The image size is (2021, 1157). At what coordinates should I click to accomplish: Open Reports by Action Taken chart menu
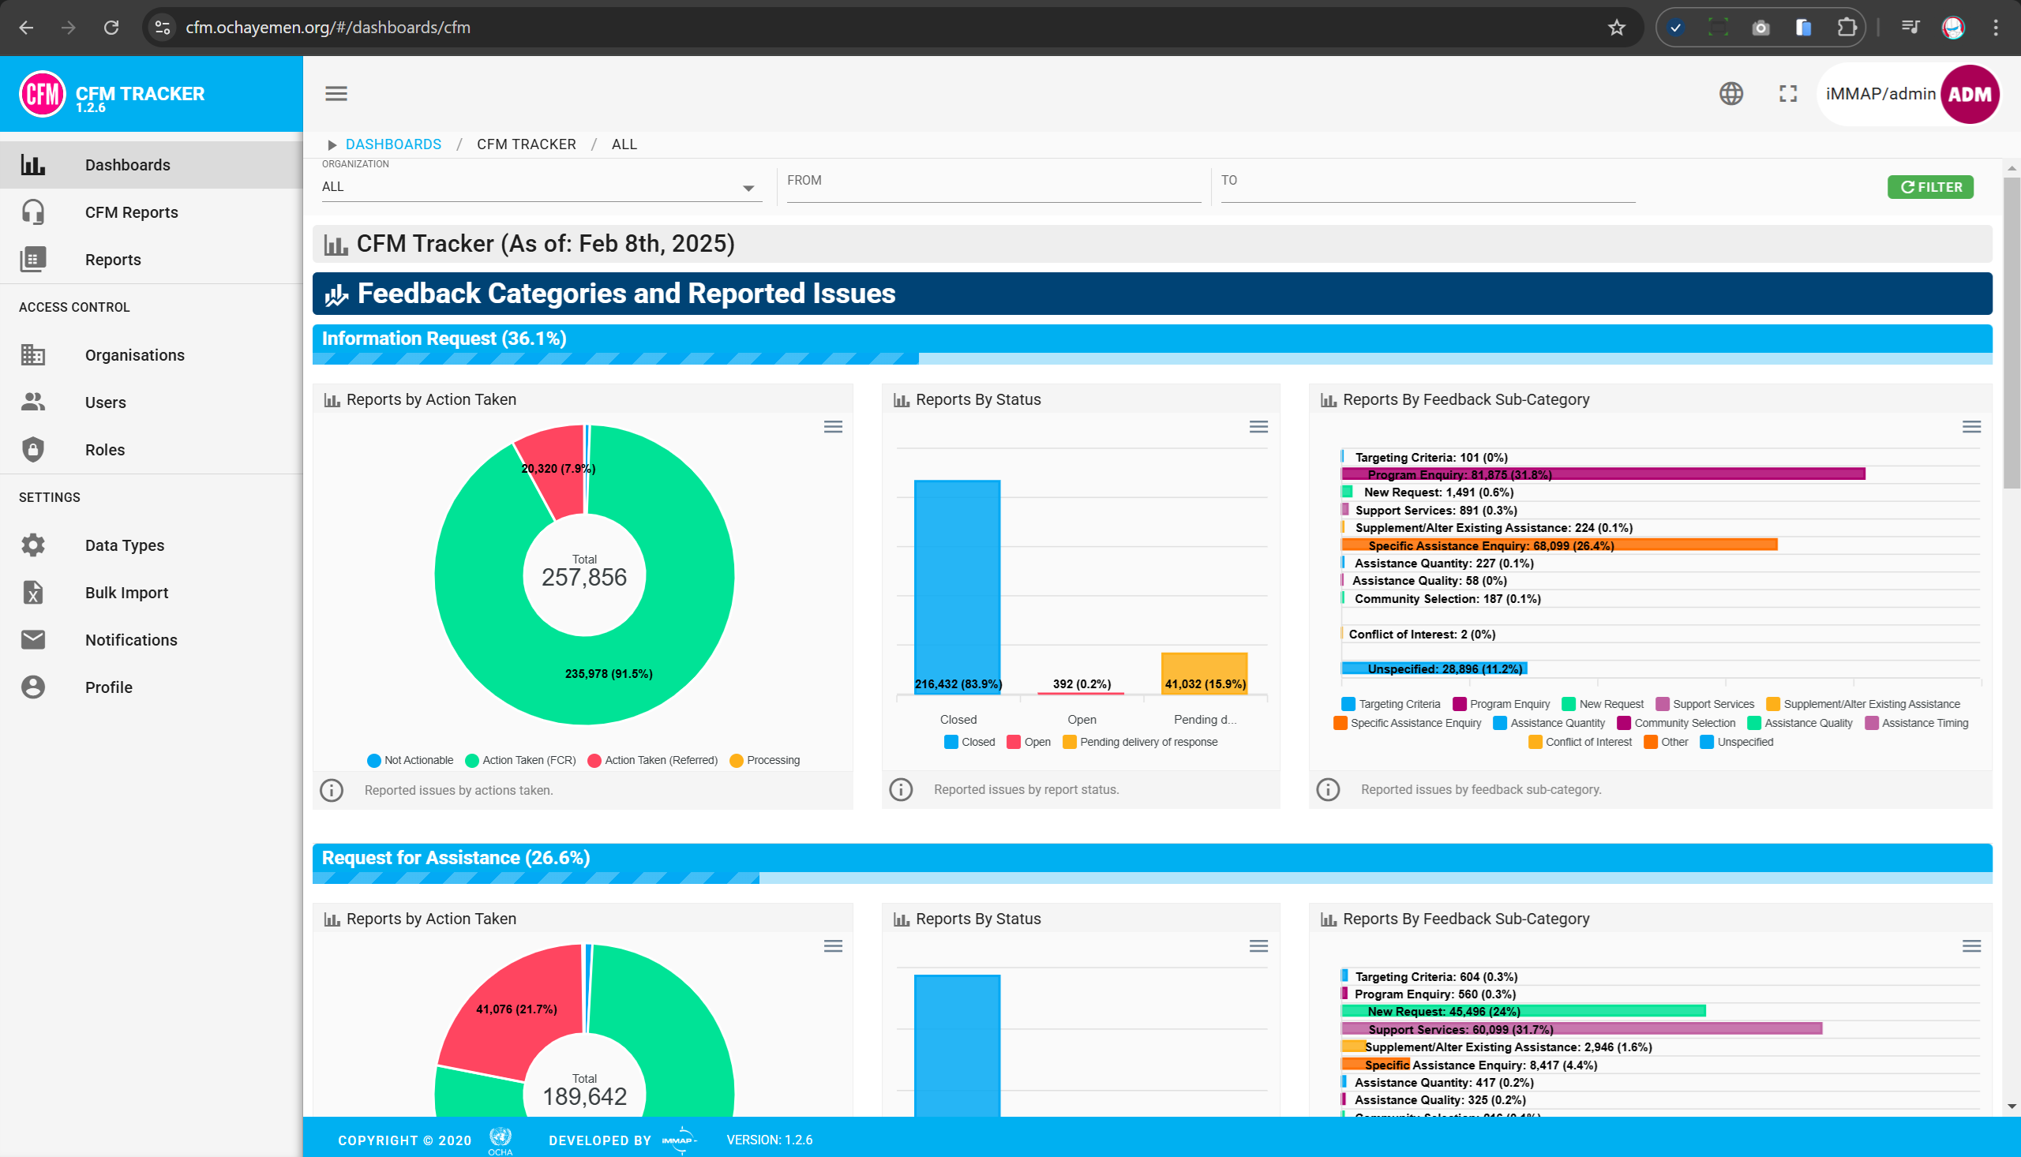tap(832, 427)
